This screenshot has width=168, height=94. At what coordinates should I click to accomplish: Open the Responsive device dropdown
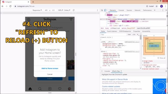pyautogui.click(x=37, y=10)
